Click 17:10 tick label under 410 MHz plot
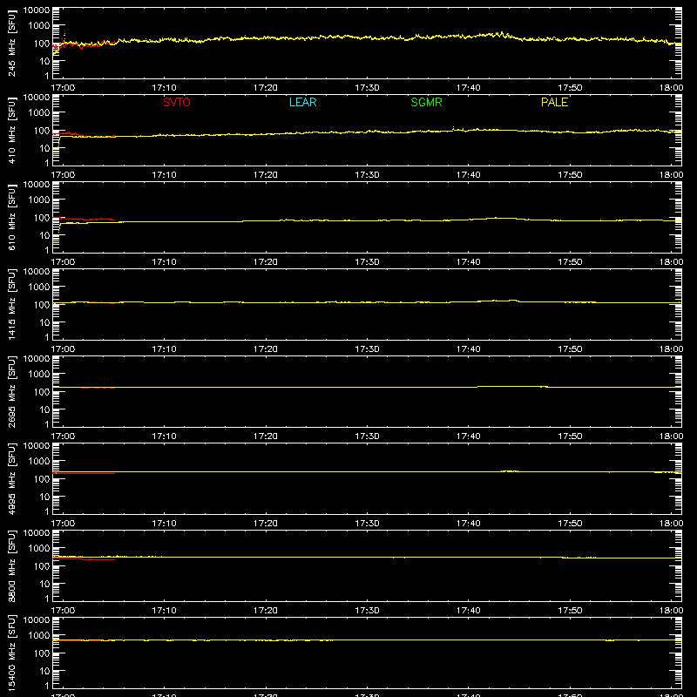The image size is (697, 697). pyautogui.click(x=164, y=175)
